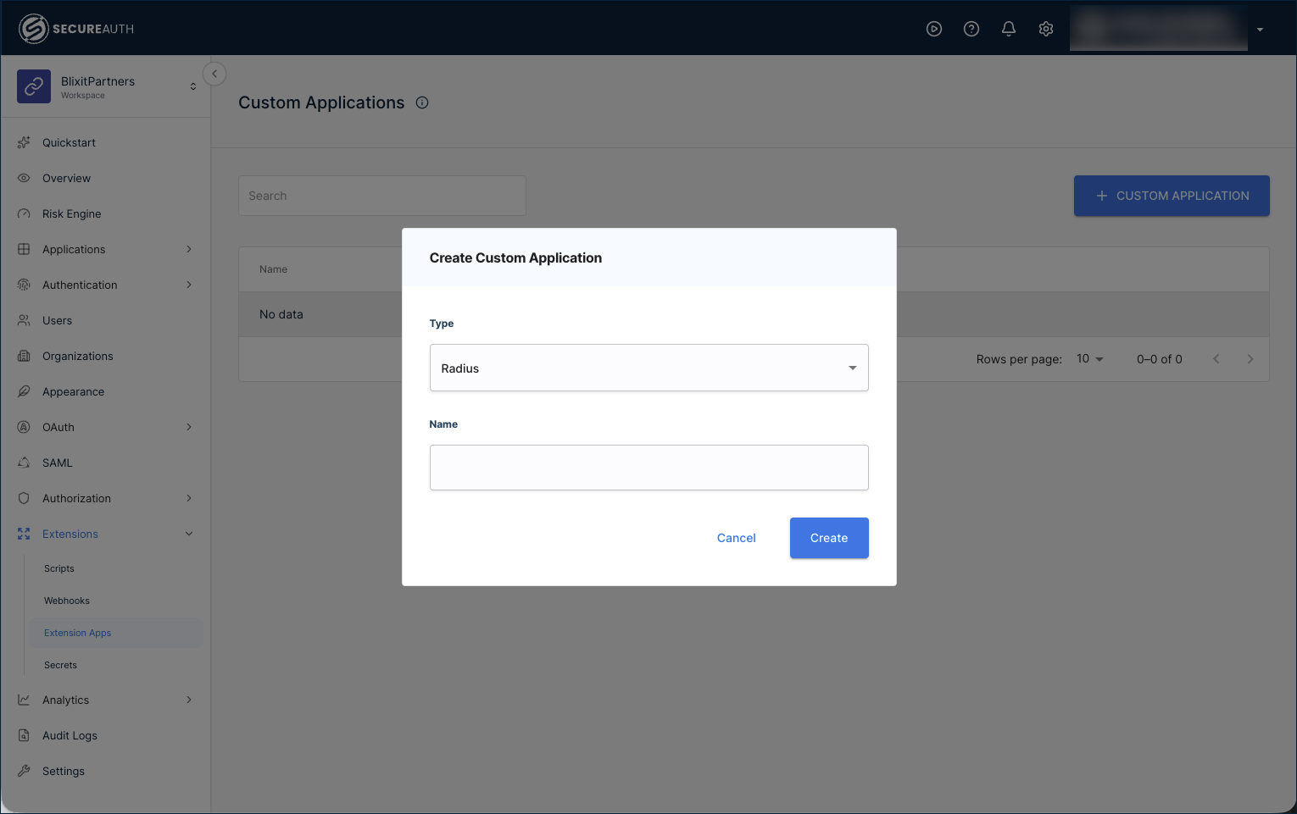Image resolution: width=1297 pixels, height=814 pixels.
Task: Expand the Authorization menu chevron
Action: click(189, 498)
